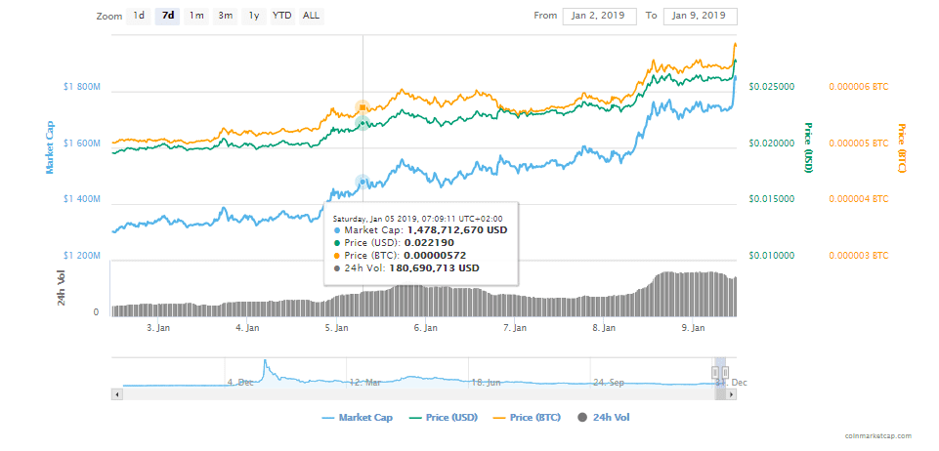Click the green USD price marker point
939x451 pixels.
pyautogui.click(x=363, y=123)
